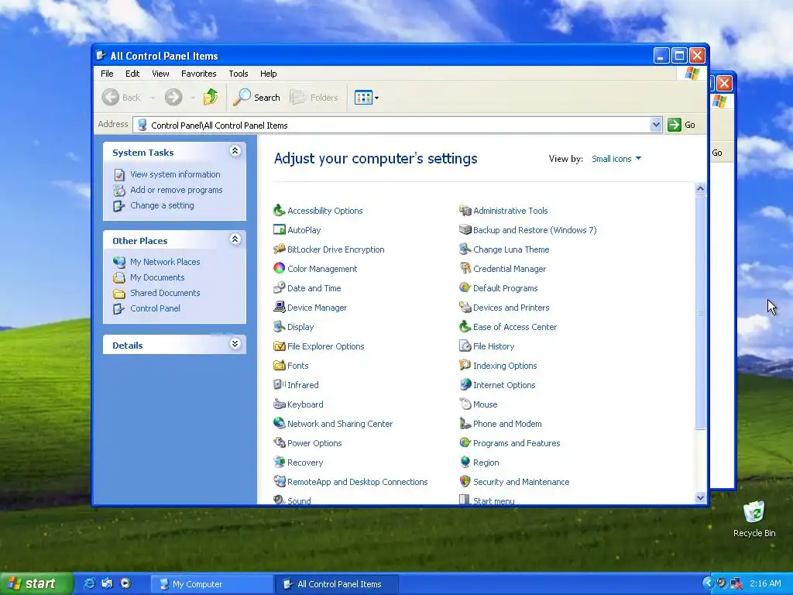Click the scrollbar down arrow
Screen dimensions: 793x595
[x=700, y=497]
